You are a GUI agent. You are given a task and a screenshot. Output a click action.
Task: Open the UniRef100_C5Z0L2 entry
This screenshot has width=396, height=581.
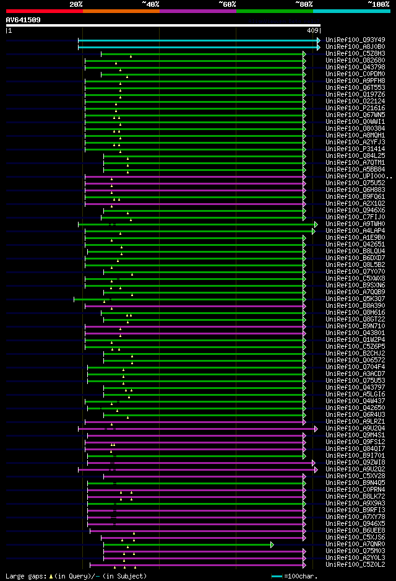[x=355, y=565]
